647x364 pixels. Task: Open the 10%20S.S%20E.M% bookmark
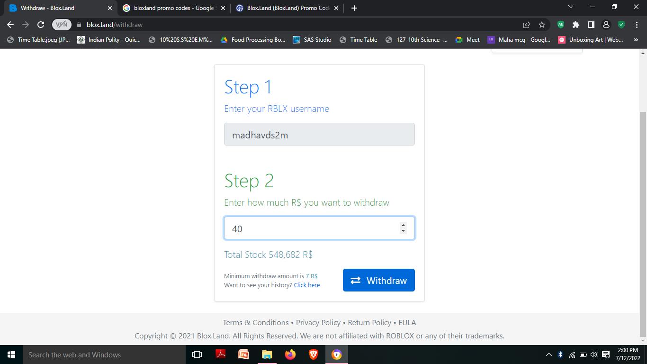(x=180, y=40)
